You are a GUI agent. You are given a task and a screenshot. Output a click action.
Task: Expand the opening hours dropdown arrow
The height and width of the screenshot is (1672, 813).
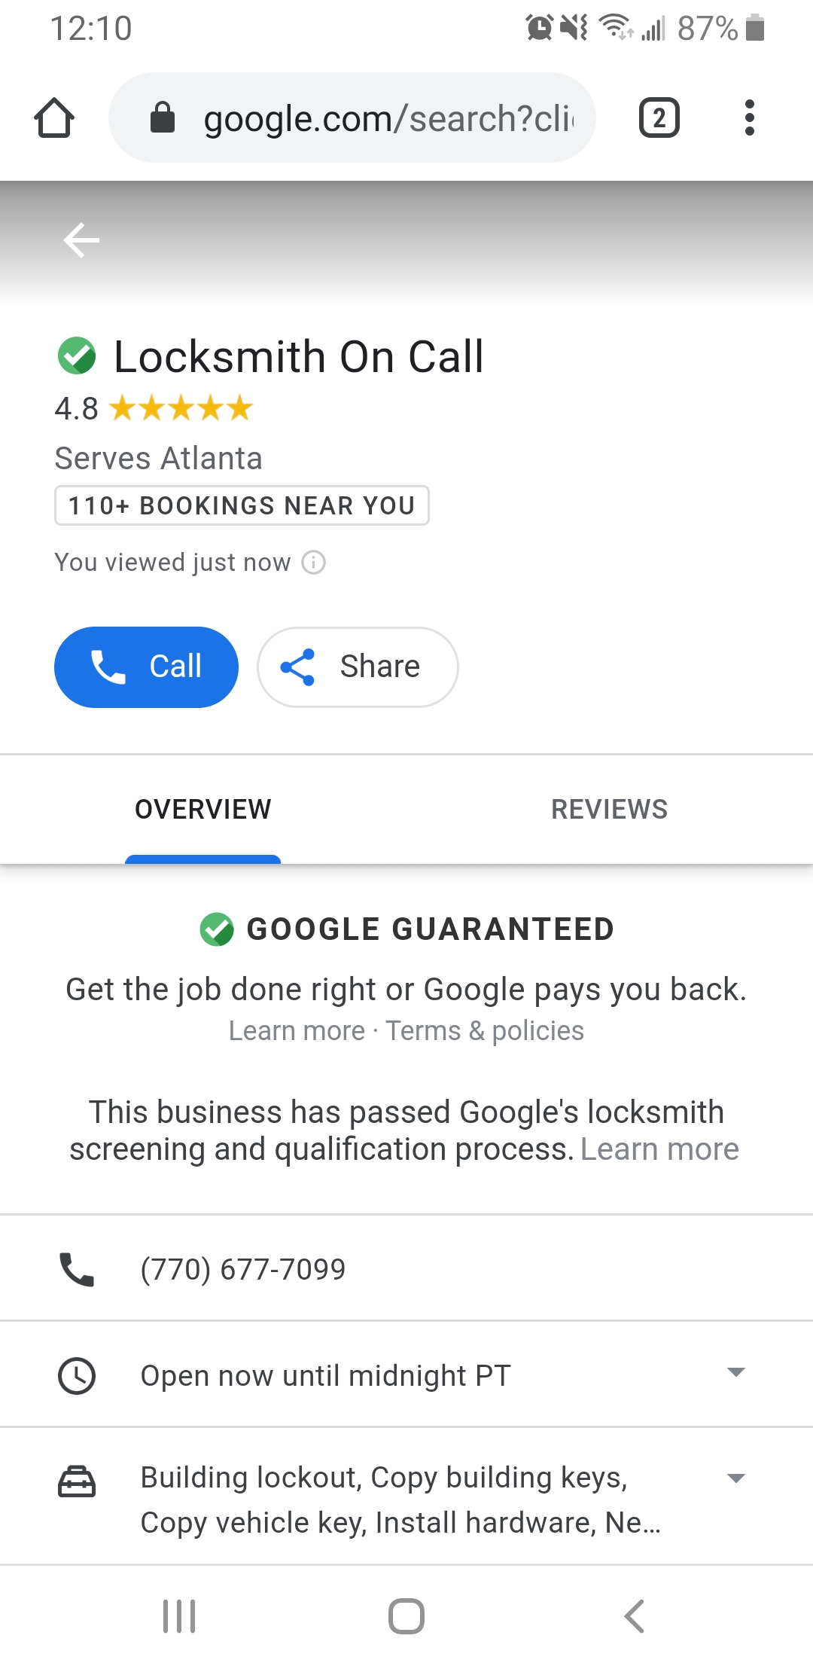(736, 1372)
